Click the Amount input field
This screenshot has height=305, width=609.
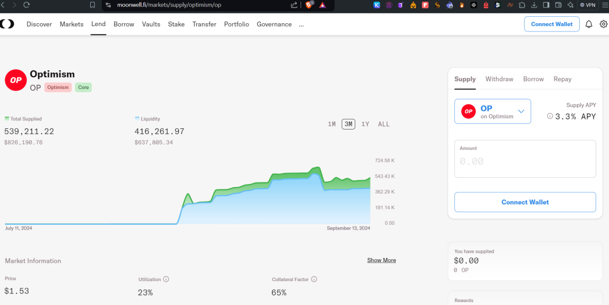(x=525, y=159)
